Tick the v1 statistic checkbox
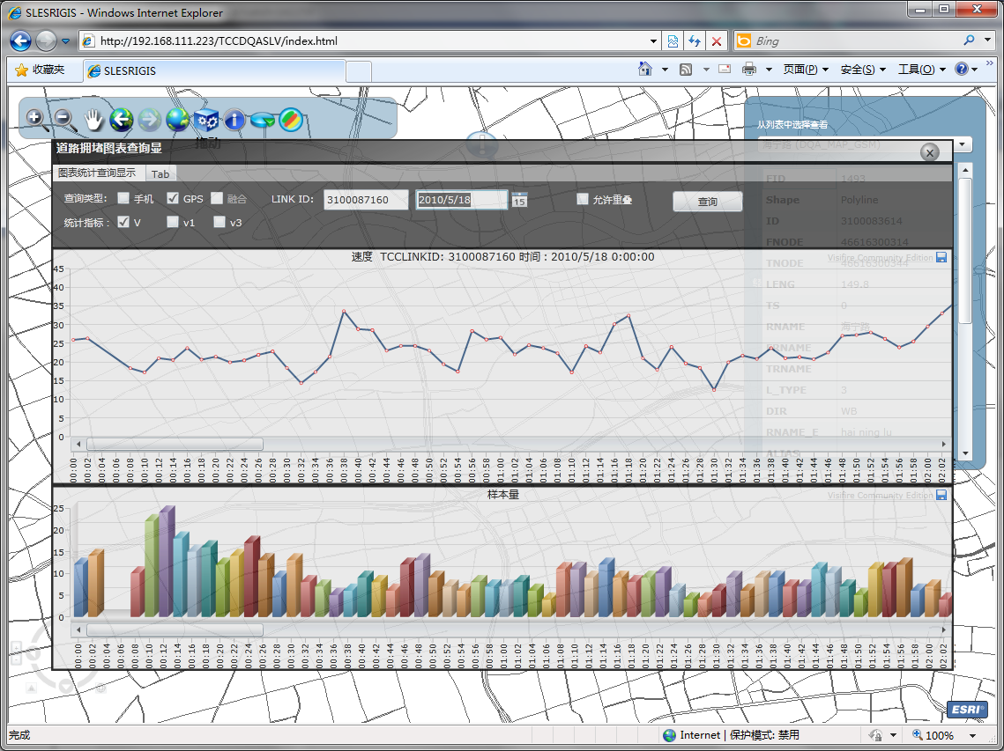The width and height of the screenshot is (1004, 751). pos(173,223)
